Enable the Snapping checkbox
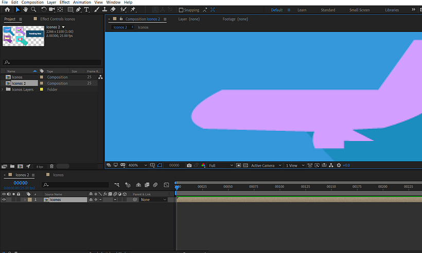 click(x=181, y=10)
